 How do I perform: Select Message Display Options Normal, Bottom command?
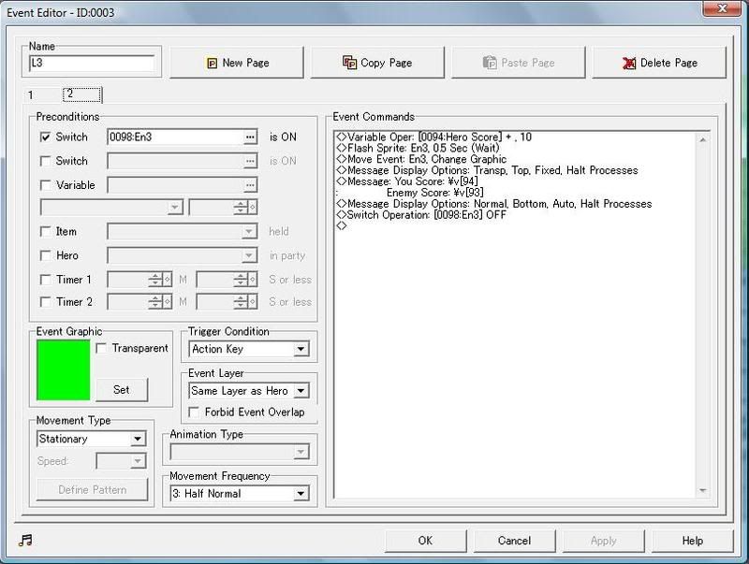click(494, 204)
